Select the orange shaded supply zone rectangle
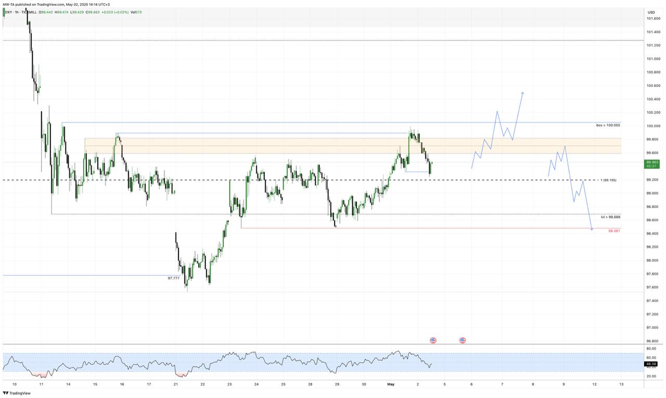This screenshot has width=666, height=398. [x=353, y=146]
